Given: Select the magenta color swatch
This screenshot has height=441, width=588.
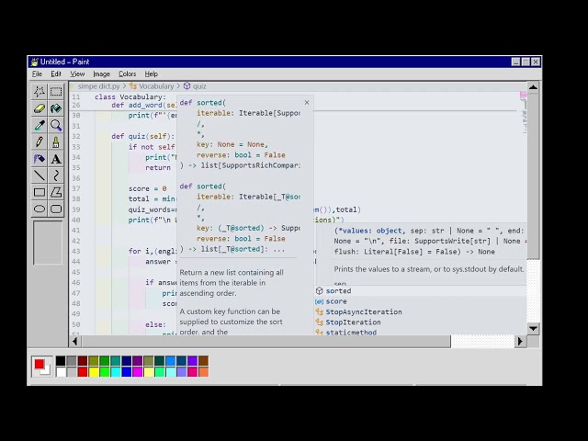Looking at the screenshot, I should point(138,371).
